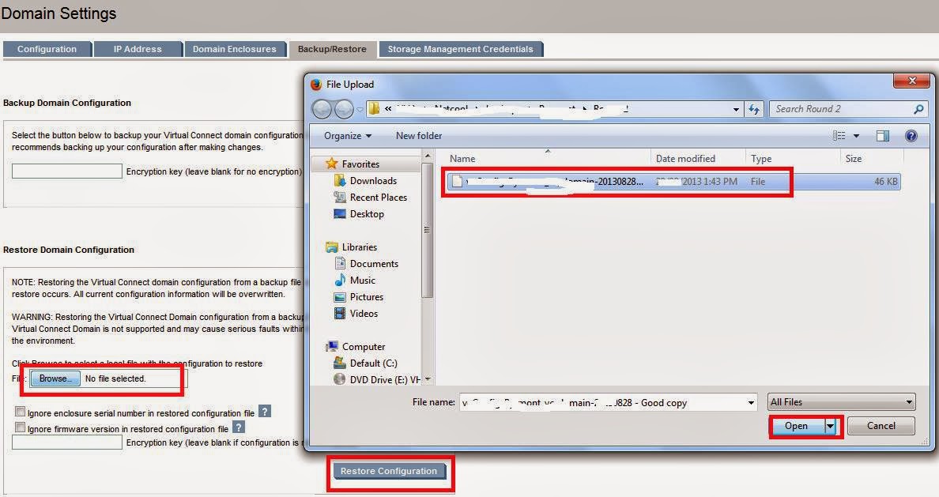The image size is (939, 497).
Task: Click Favorites star heading
Action: point(360,164)
